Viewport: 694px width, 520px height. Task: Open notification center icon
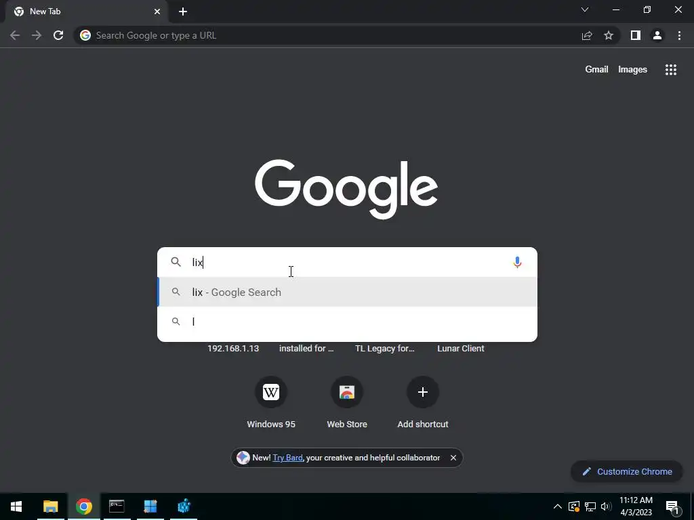point(672,507)
